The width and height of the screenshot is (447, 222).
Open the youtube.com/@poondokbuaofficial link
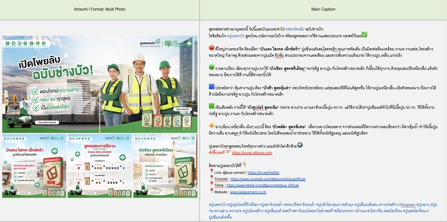tap(268, 179)
